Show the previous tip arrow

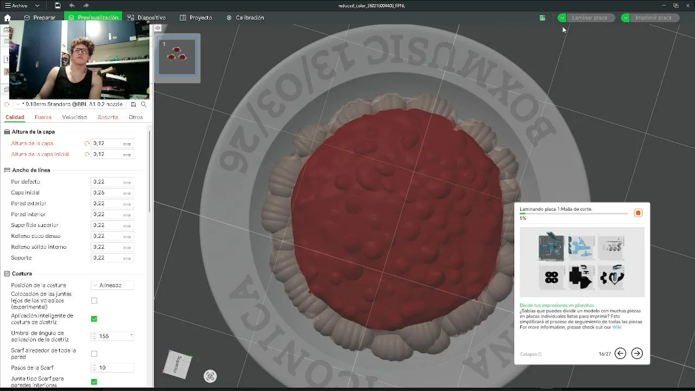point(620,354)
